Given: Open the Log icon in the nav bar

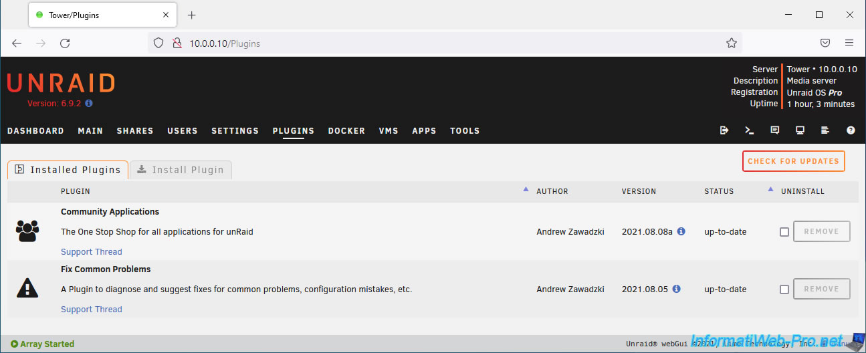Looking at the screenshot, I should [825, 130].
